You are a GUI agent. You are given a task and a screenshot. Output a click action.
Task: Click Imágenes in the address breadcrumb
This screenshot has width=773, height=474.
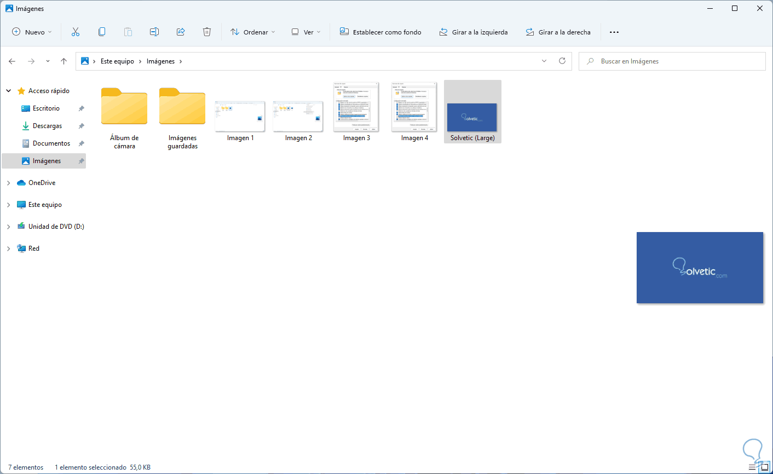[160, 61]
